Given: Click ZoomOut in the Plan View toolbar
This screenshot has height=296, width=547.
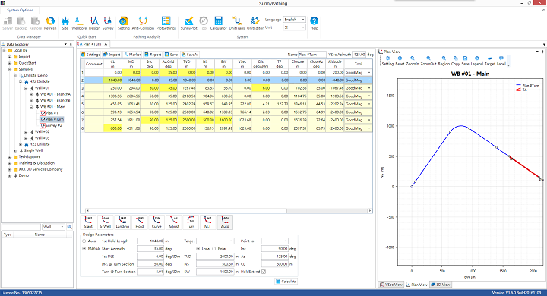Looking at the screenshot, I should tap(428, 61).
